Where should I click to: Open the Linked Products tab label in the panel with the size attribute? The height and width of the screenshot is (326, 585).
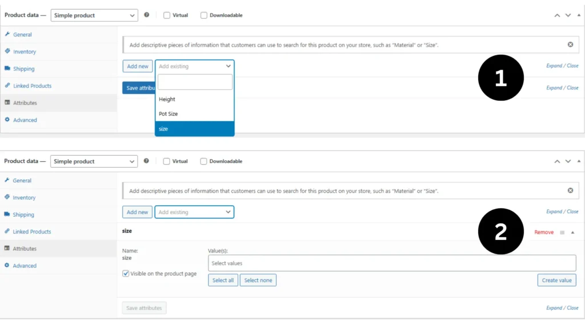click(x=32, y=231)
